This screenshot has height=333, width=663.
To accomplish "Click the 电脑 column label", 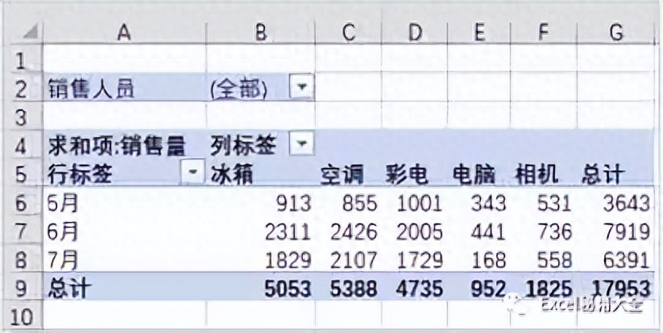I will click(479, 174).
